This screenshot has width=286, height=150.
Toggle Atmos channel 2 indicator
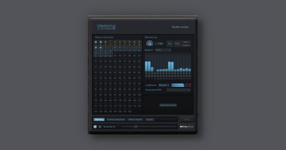[x=101, y=42]
